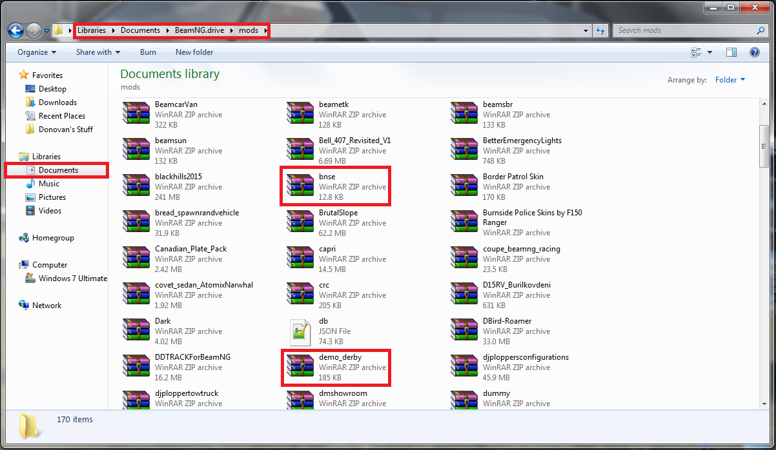Open the address bar history dropdown arrow

(586, 30)
